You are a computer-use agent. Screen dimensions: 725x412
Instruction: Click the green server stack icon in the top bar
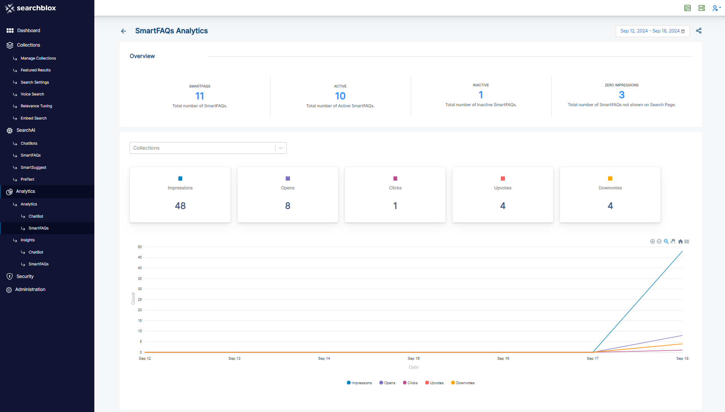(x=702, y=8)
